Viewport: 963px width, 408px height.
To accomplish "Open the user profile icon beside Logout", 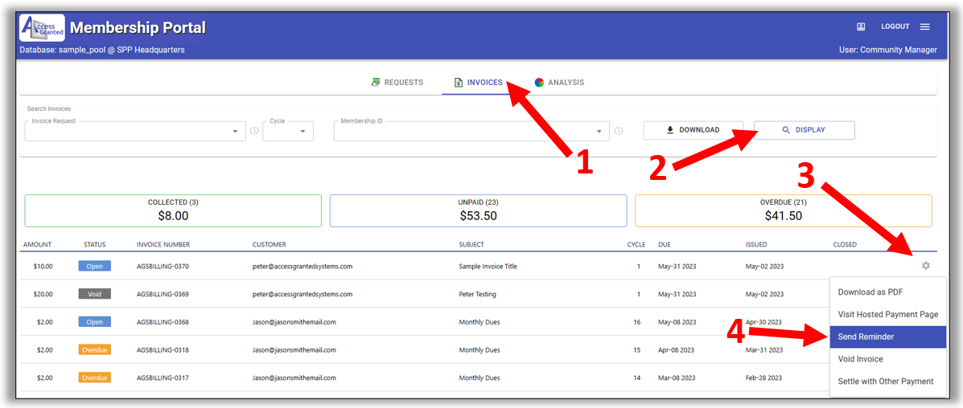I will coord(861,27).
